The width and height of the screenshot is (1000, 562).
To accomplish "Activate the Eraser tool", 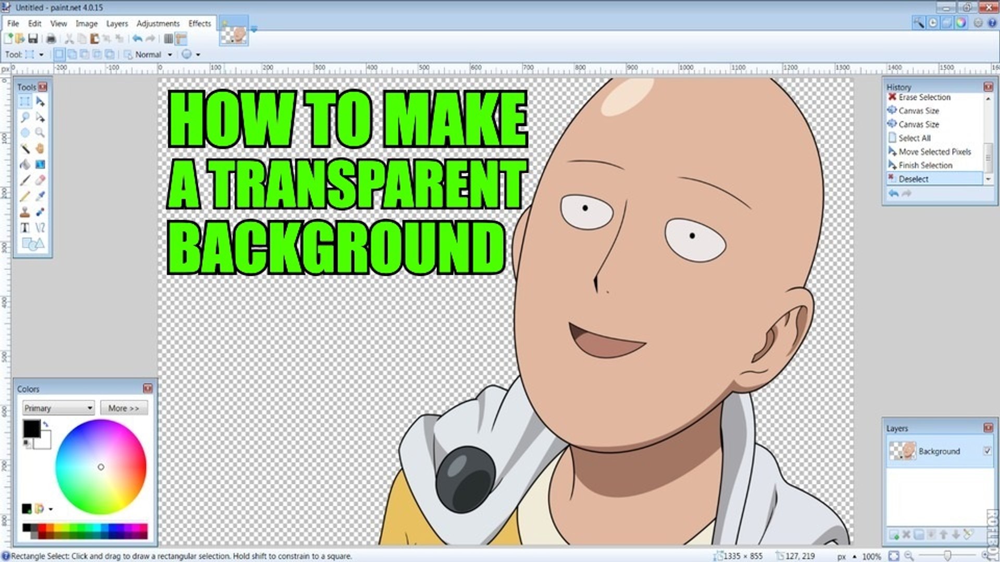I will coord(40,180).
